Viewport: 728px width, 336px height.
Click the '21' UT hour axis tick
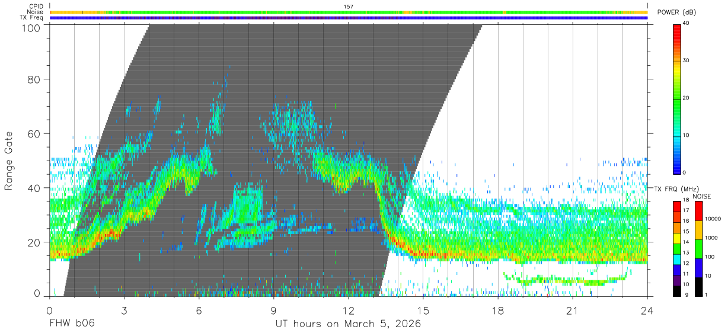click(573, 311)
